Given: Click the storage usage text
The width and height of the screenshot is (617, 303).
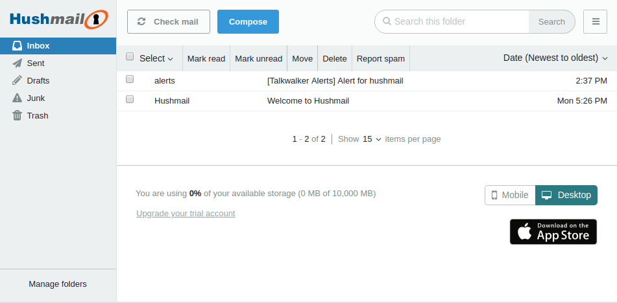Looking at the screenshot, I should coord(256,193).
